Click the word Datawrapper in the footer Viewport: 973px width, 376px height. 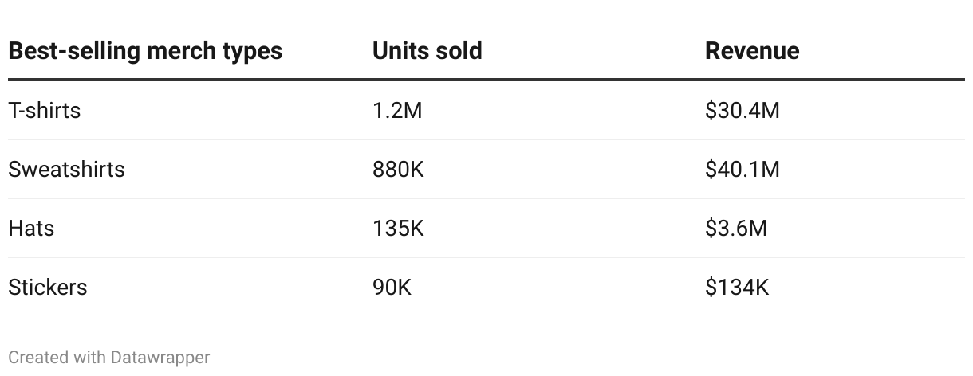[160, 358]
